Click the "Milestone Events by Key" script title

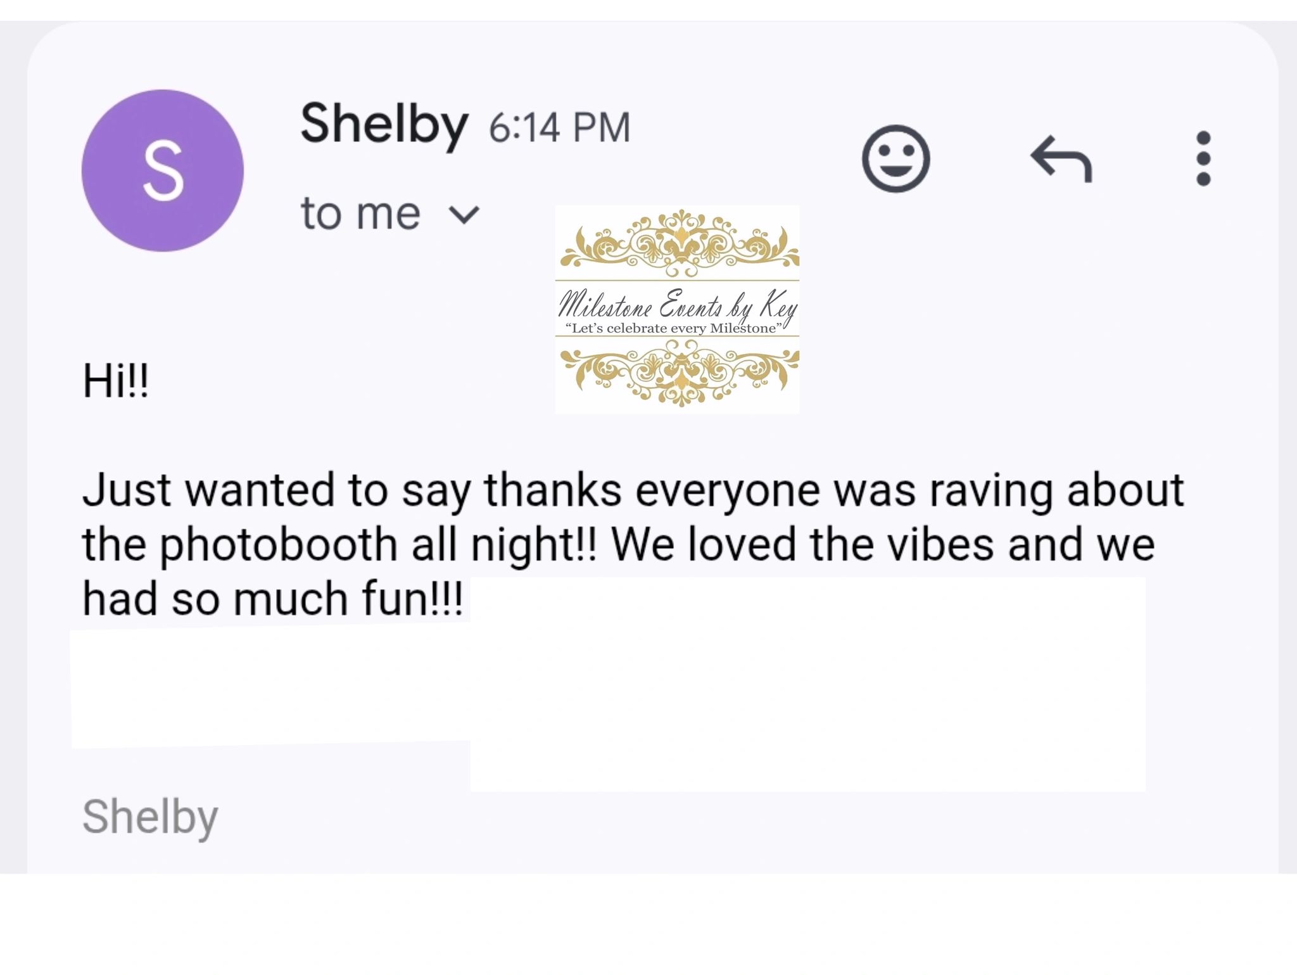[676, 307]
